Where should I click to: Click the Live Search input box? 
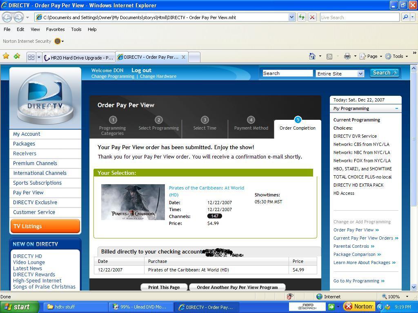(359, 17)
